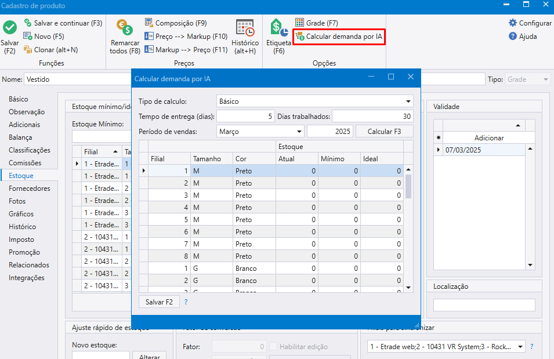The width and height of the screenshot is (554, 359).
Task: Open Ajuda help icon
Action: click(512, 37)
